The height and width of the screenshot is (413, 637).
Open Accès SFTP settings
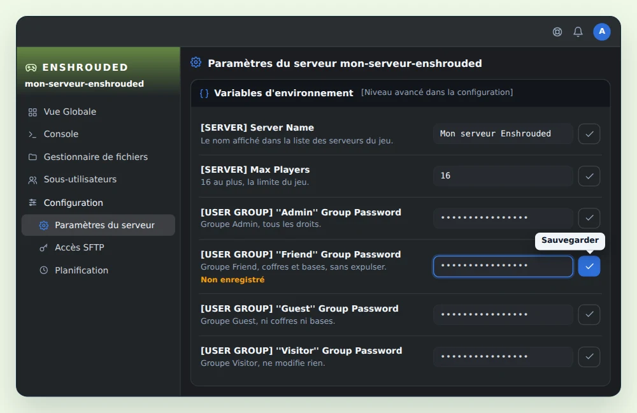point(98,247)
